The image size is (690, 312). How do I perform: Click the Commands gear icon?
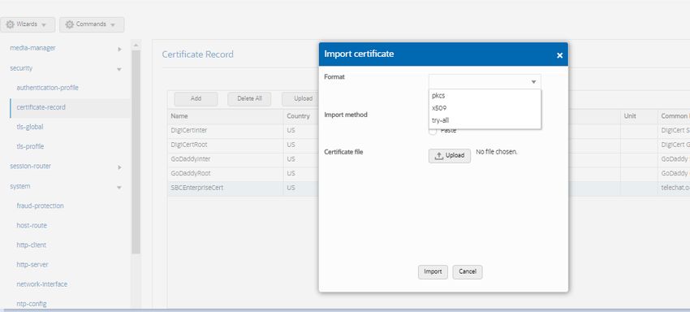pos(69,24)
